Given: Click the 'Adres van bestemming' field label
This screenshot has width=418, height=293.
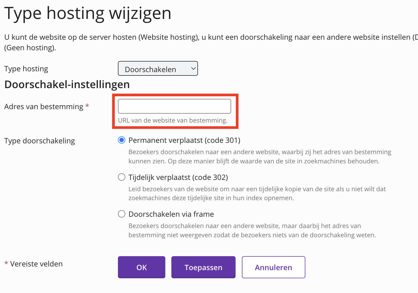Looking at the screenshot, I should point(44,107).
